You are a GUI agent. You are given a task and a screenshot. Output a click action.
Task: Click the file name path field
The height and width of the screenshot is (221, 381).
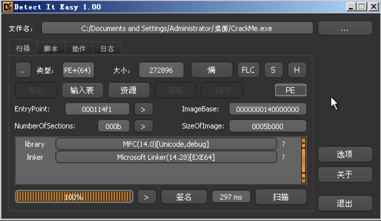click(177, 29)
